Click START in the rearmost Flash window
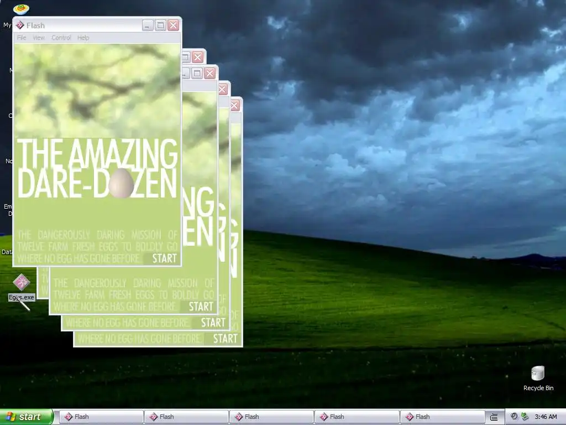Screen dimensions: 566x425 click(226, 339)
